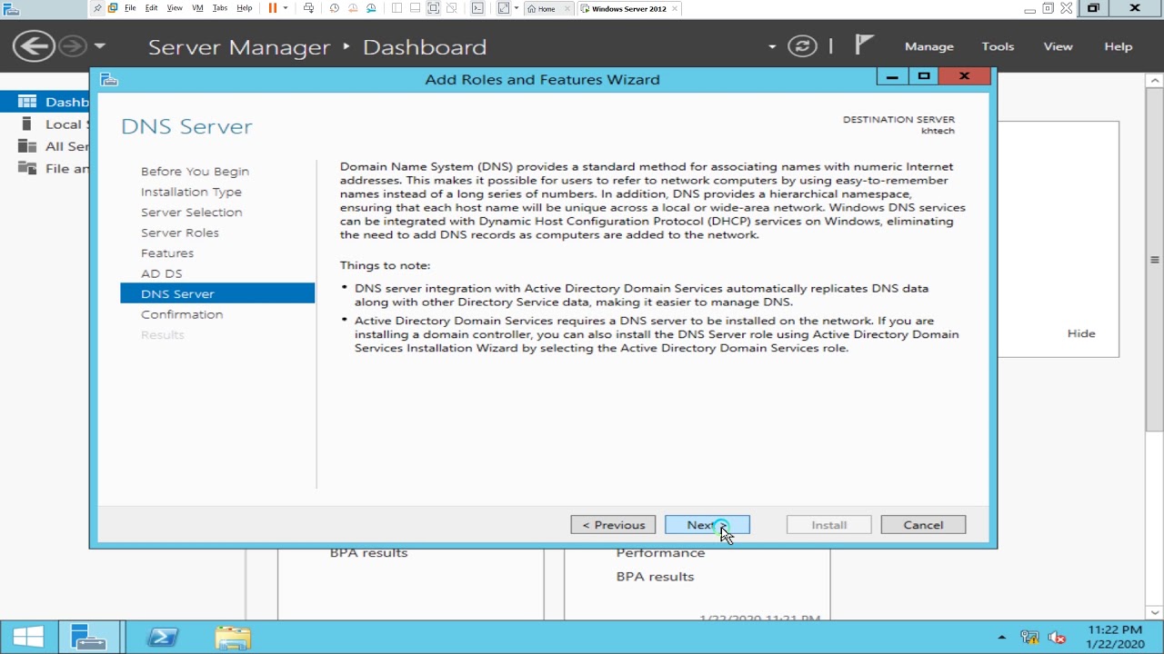The height and width of the screenshot is (654, 1164).
Task: Open File Explorer from the taskbar
Action: (233, 638)
